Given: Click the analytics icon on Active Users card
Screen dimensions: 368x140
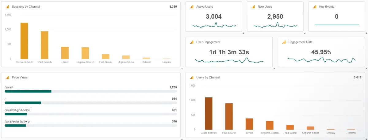Looking at the screenshot, I should [x=192, y=7].
